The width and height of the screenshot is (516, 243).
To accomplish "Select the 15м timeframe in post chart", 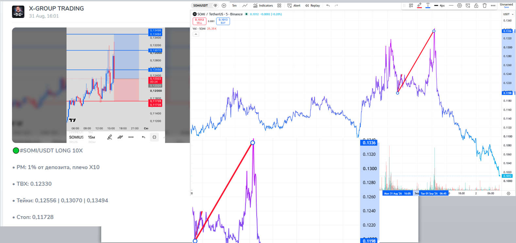I will pos(92,137).
